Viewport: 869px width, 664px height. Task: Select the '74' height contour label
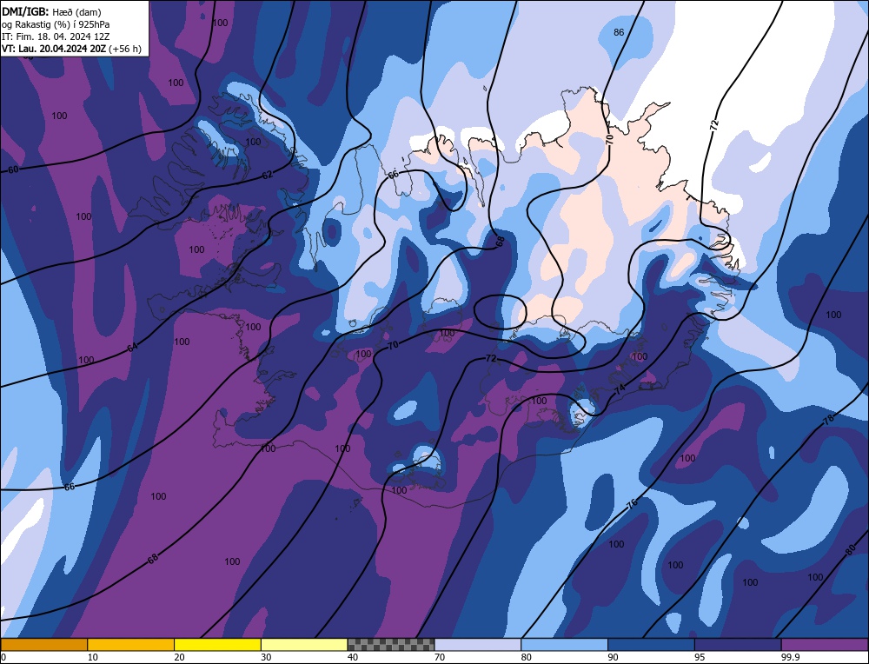point(620,389)
